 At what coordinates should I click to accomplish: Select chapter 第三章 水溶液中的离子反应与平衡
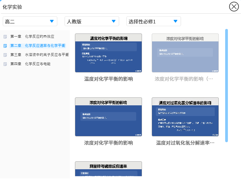(x=40, y=55)
